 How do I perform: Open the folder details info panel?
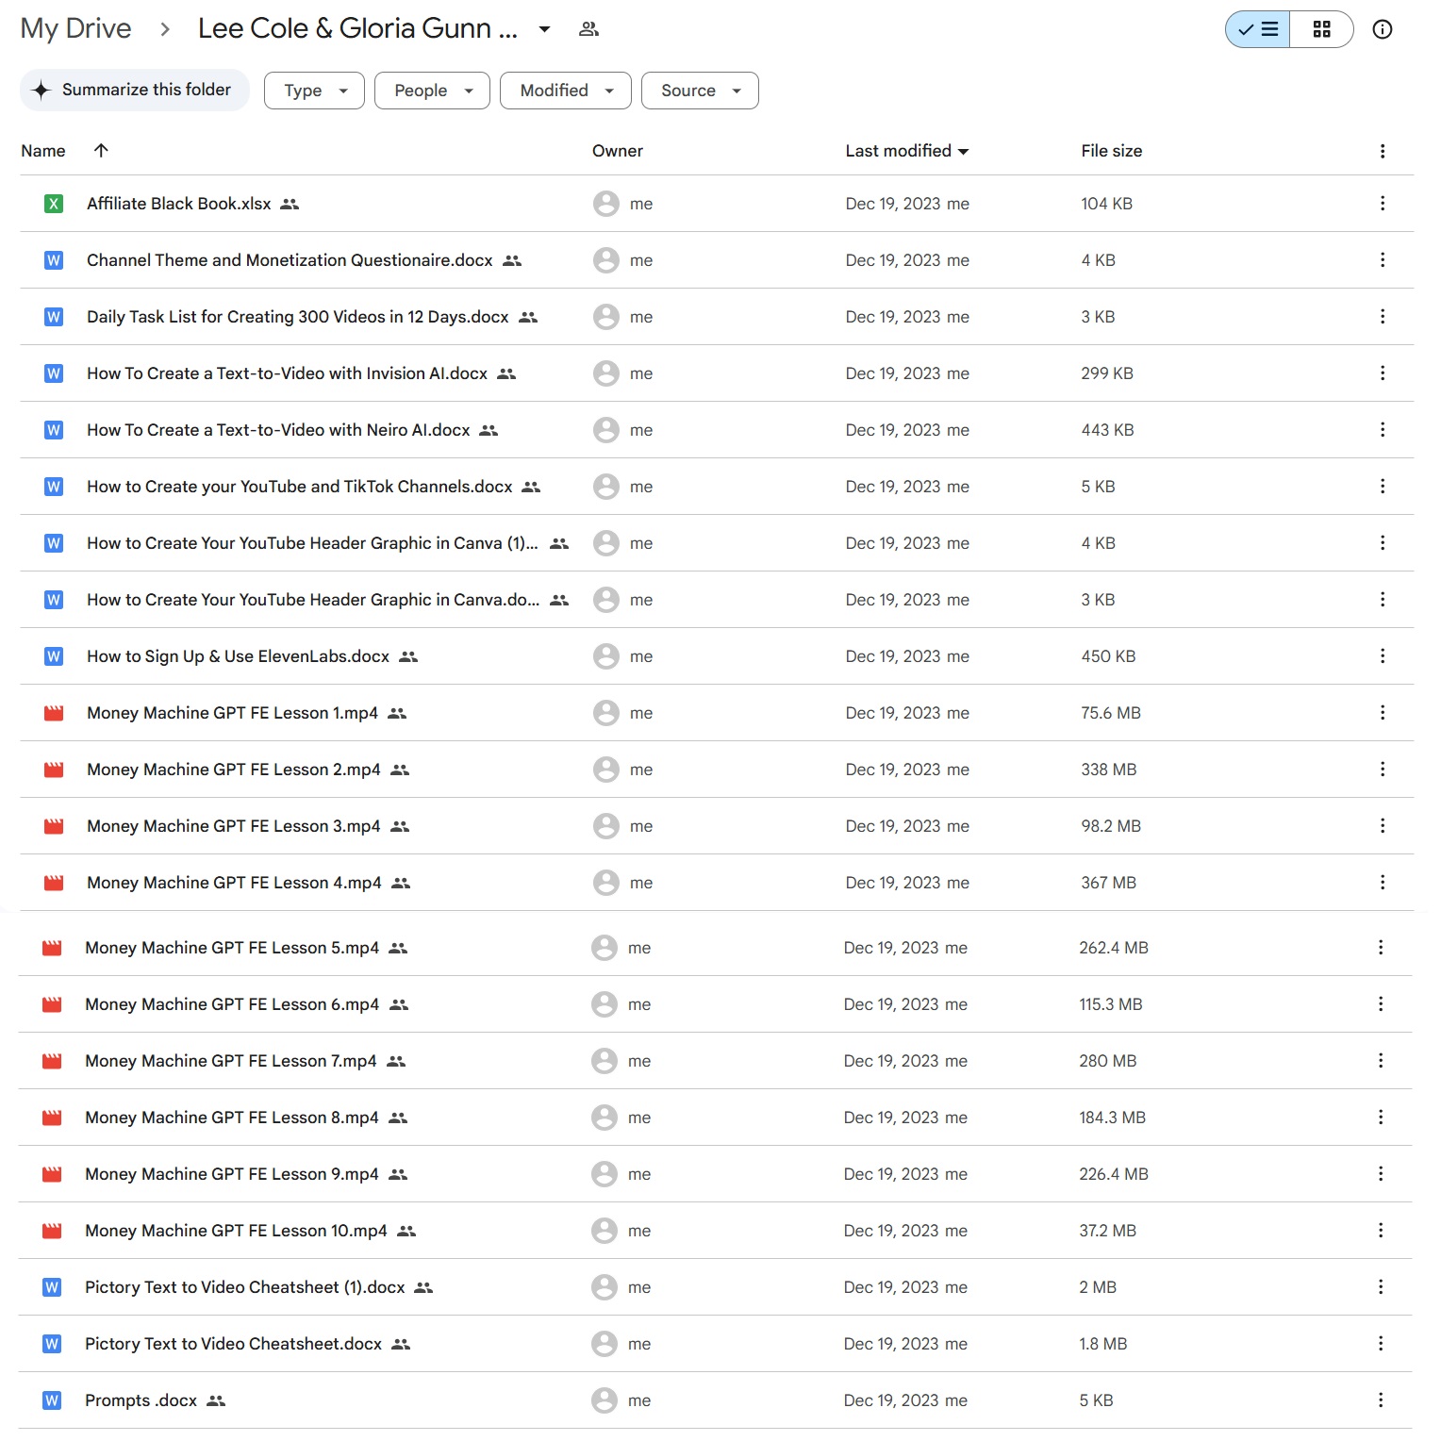point(1382,29)
